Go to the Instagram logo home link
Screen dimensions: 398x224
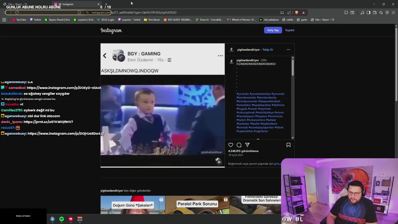[111, 30]
